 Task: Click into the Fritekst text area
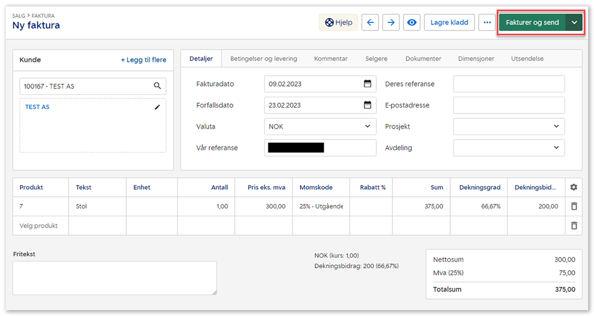tap(115, 278)
